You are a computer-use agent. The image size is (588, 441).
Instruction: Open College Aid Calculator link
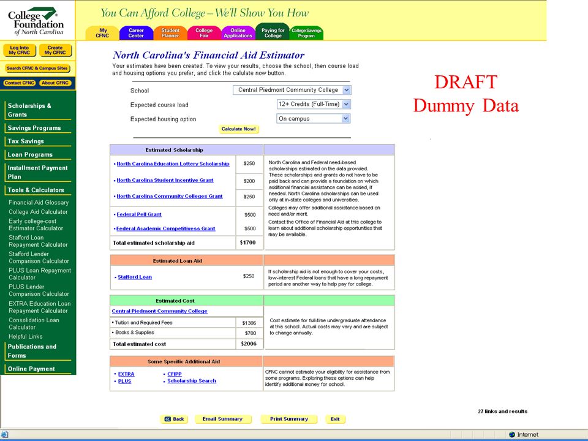(x=38, y=212)
